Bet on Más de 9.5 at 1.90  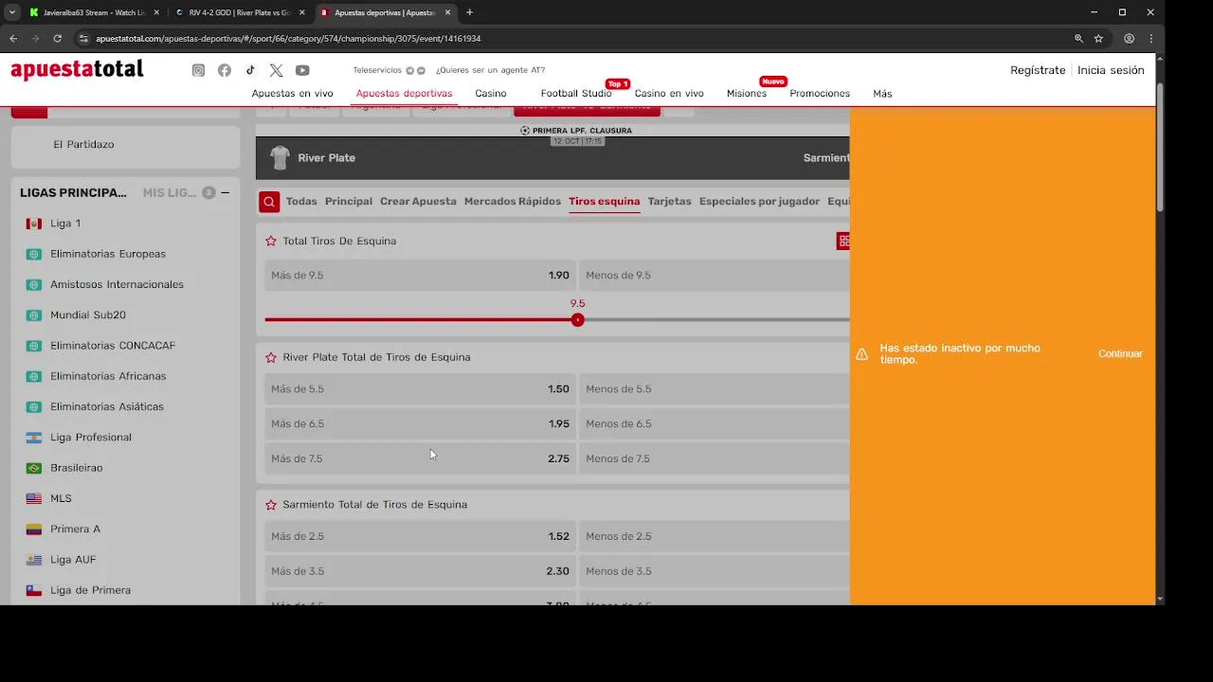click(418, 276)
